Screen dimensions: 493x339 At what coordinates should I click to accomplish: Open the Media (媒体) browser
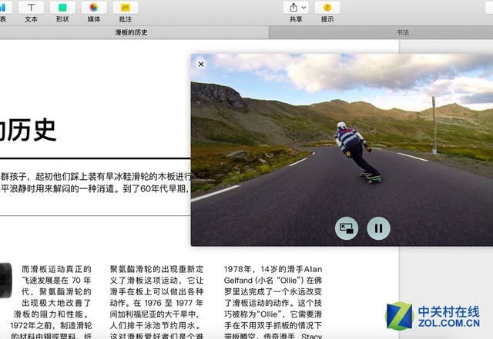pos(94,8)
